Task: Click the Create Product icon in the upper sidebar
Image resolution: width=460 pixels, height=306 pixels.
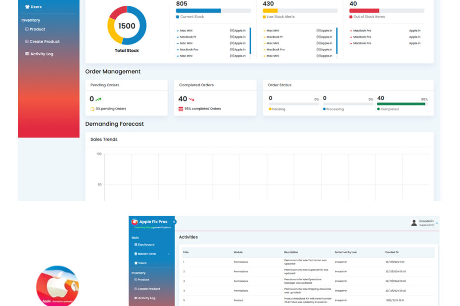Action: coord(27,41)
